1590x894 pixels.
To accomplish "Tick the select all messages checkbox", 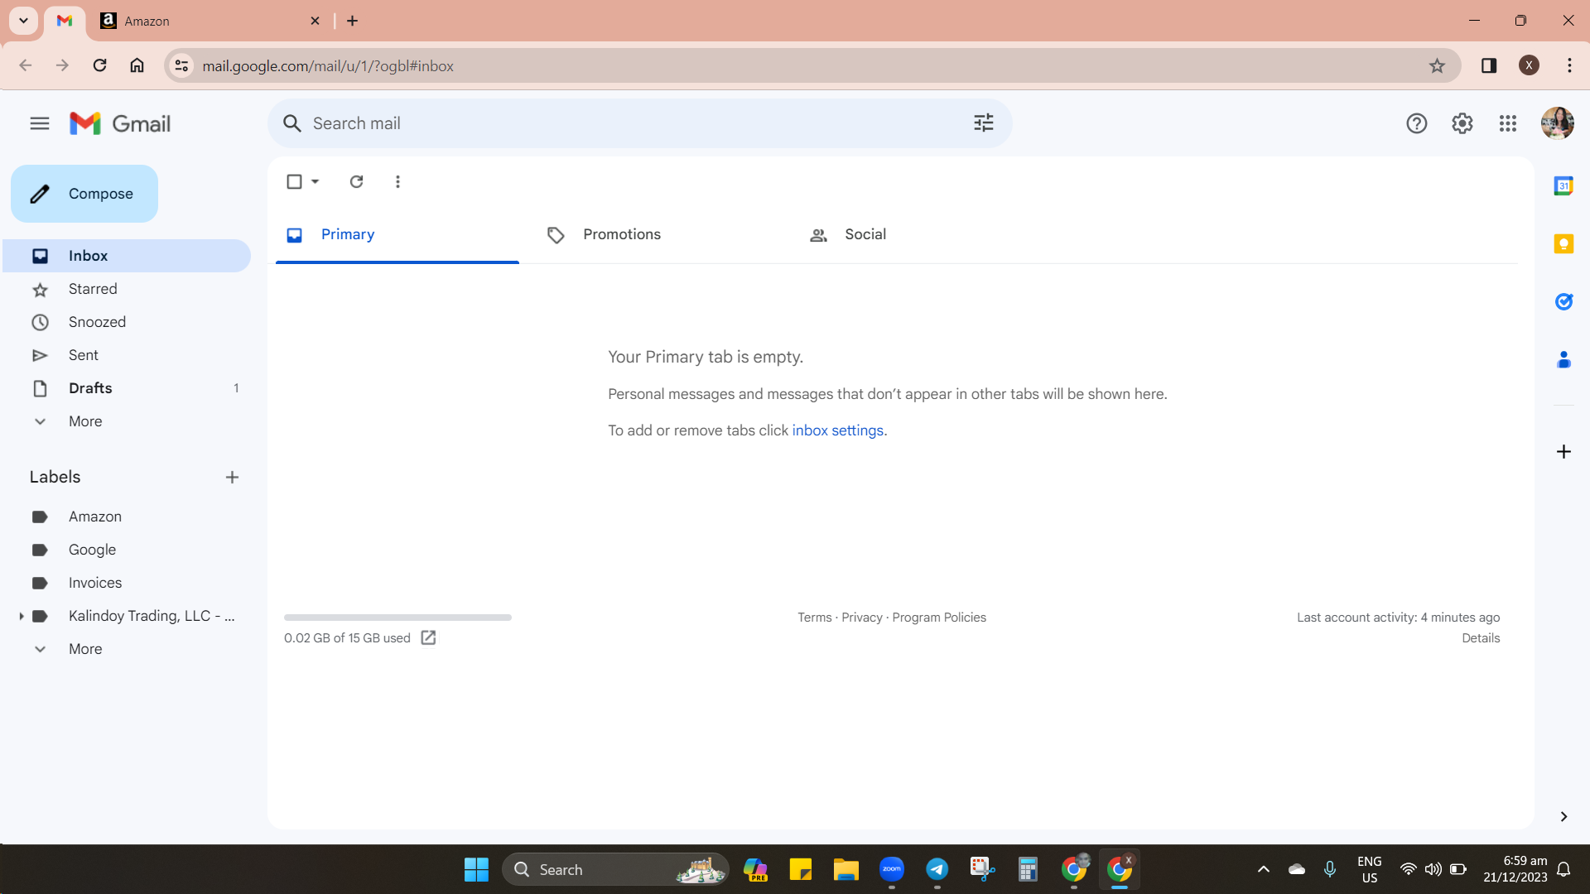I will pyautogui.click(x=294, y=181).
